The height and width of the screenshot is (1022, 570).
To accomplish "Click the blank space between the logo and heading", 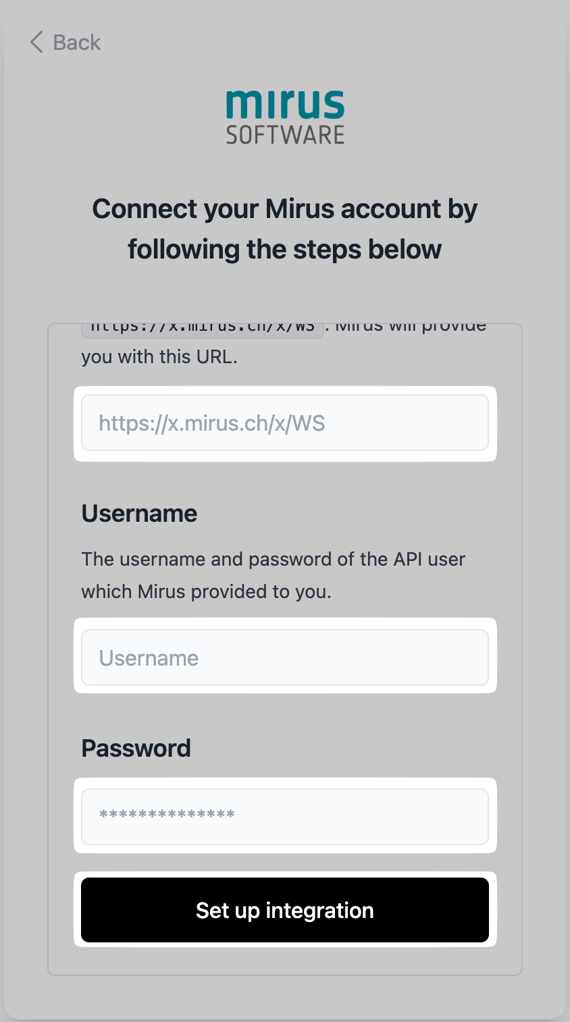I will click(284, 169).
